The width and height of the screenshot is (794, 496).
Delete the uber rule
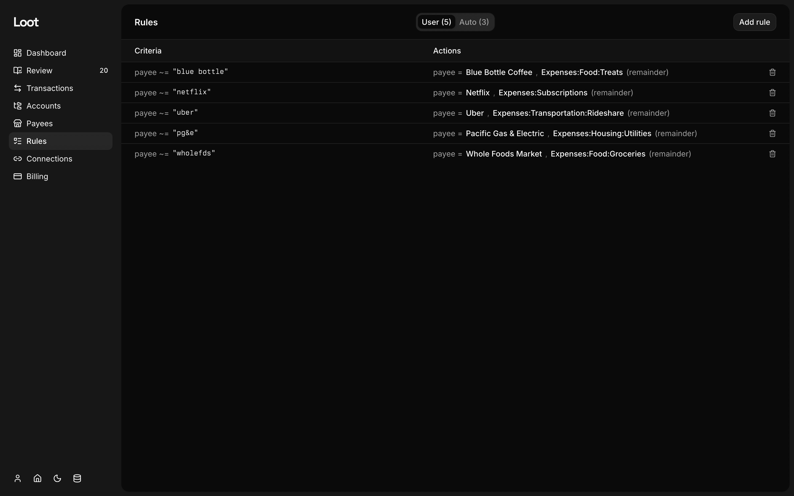772,113
